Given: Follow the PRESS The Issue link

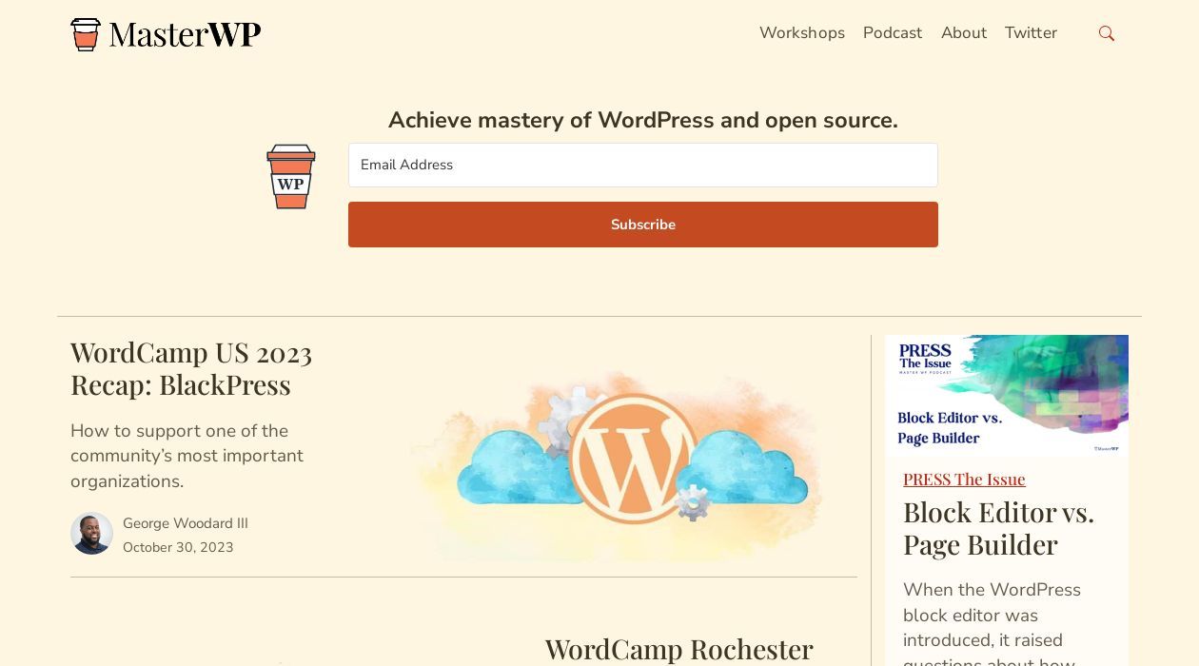Looking at the screenshot, I should tap(964, 479).
